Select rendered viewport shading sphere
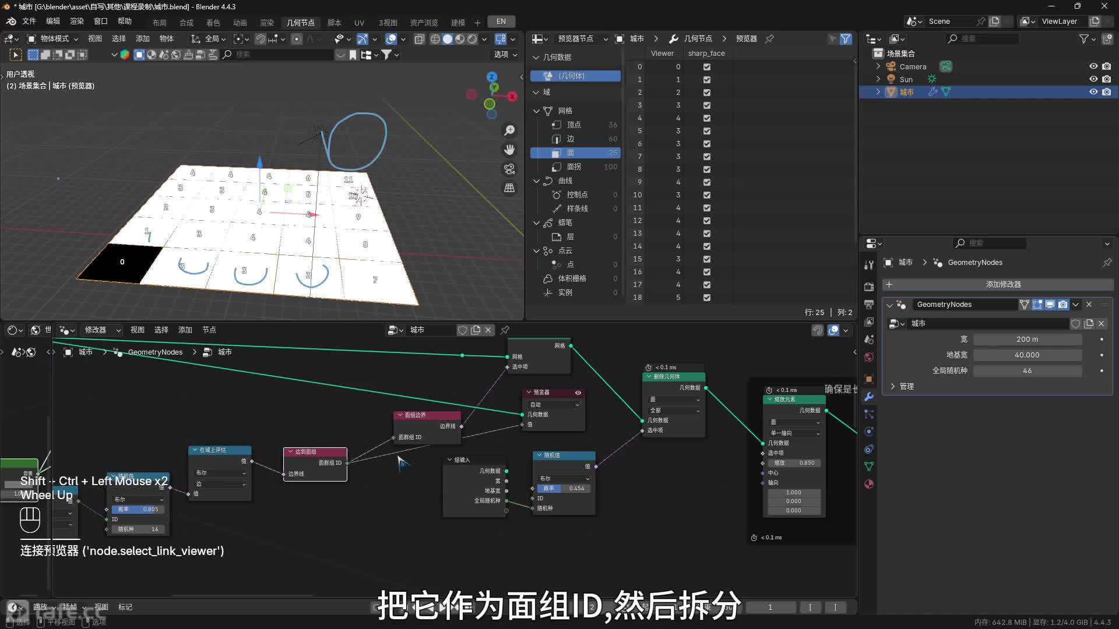This screenshot has width=1119, height=629. click(472, 39)
